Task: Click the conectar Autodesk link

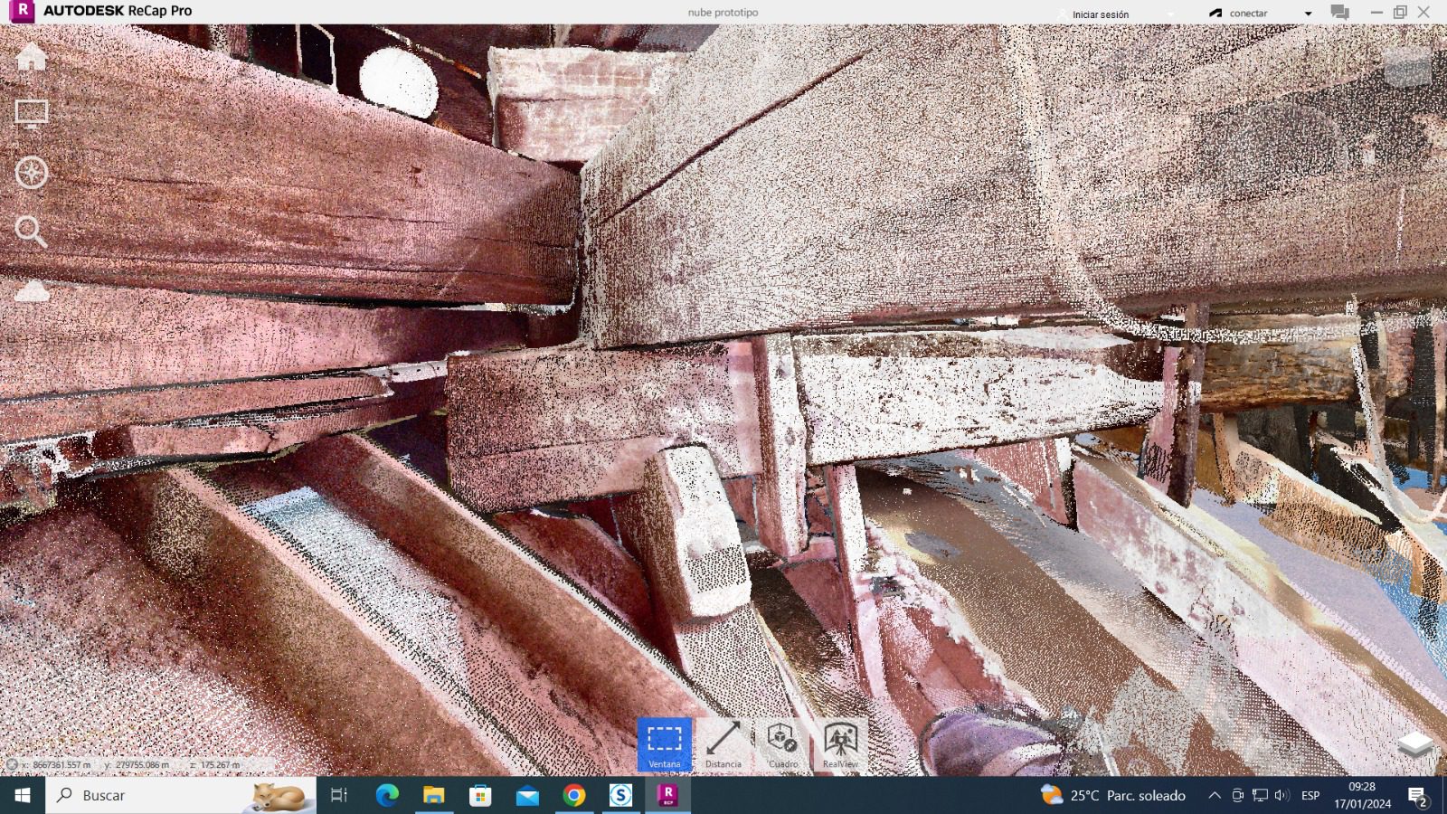Action: tap(1247, 14)
